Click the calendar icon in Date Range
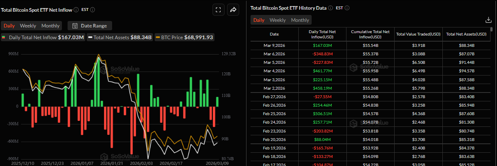 [x=75, y=26]
